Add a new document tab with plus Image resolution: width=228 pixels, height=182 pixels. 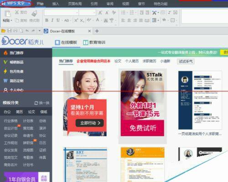point(97,31)
